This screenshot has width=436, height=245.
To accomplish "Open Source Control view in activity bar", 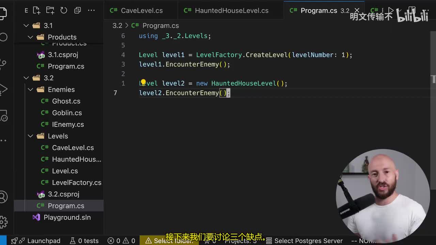I will click(x=3, y=63).
